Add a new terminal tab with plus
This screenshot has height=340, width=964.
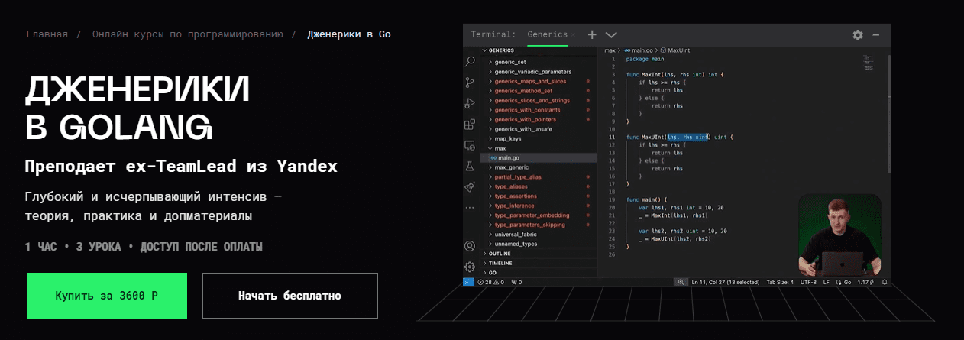click(591, 35)
